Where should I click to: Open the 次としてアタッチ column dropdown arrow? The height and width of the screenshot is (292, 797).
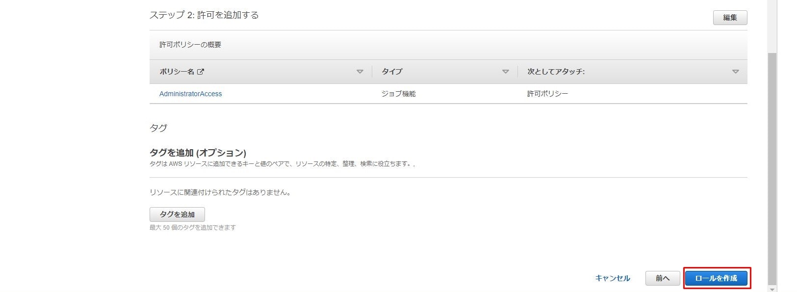[x=735, y=72]
